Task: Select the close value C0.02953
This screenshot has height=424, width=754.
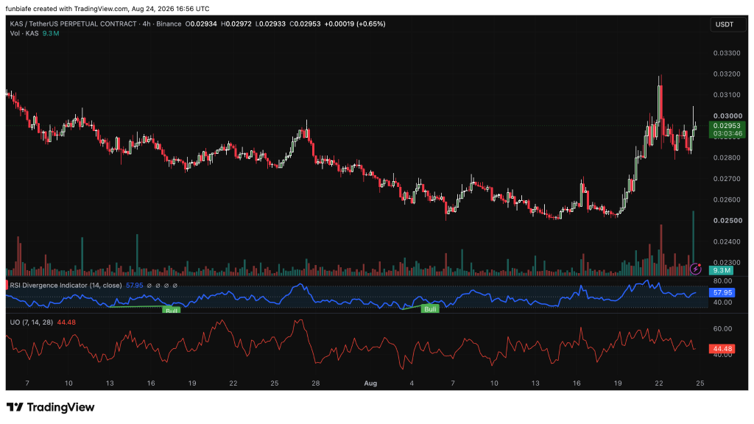Action: tap(305, 24)
